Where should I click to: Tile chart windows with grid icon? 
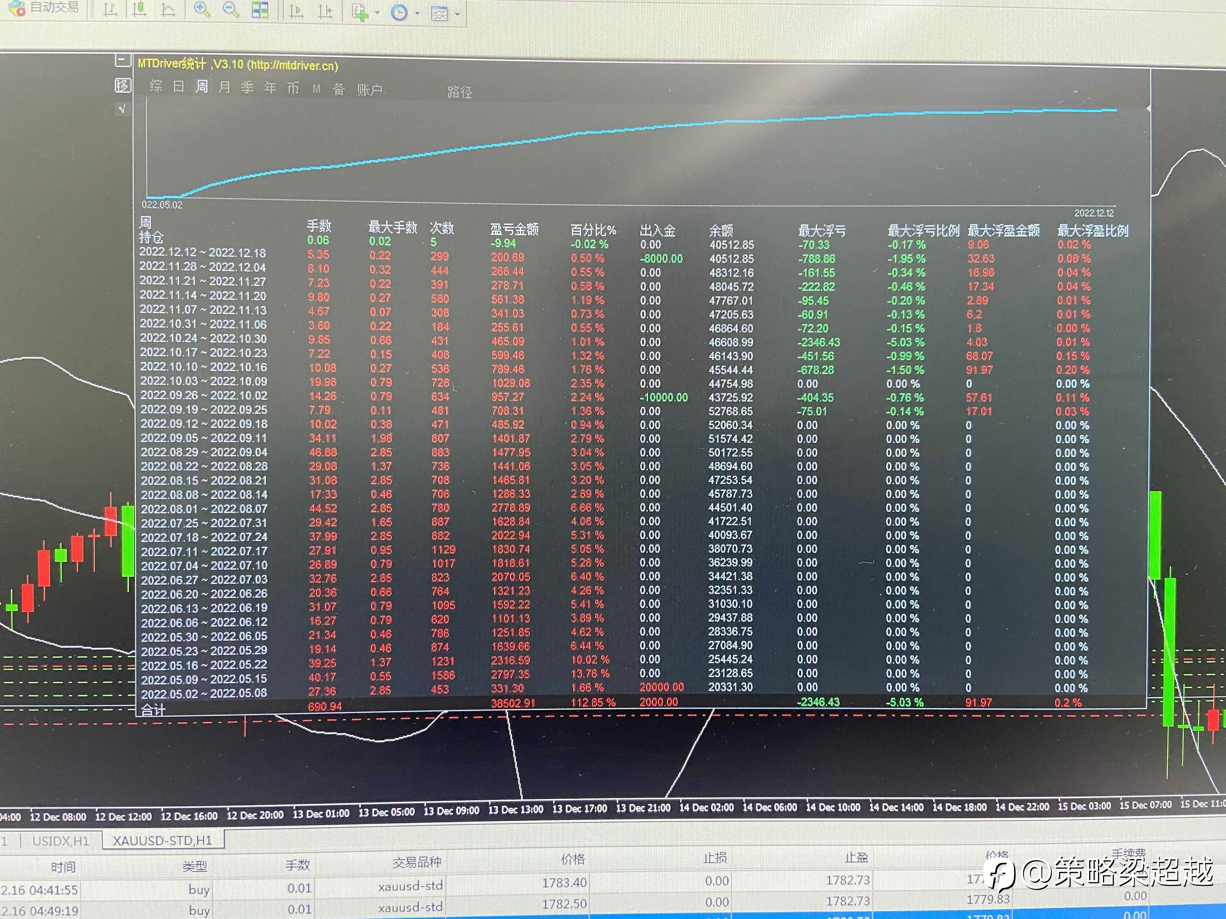259,10
